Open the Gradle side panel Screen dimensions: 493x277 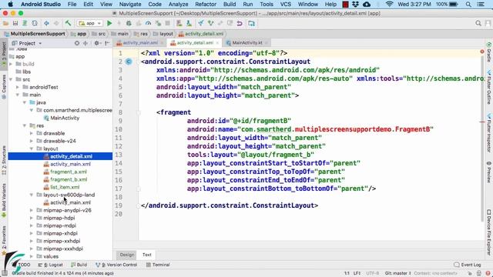[489, 52]
